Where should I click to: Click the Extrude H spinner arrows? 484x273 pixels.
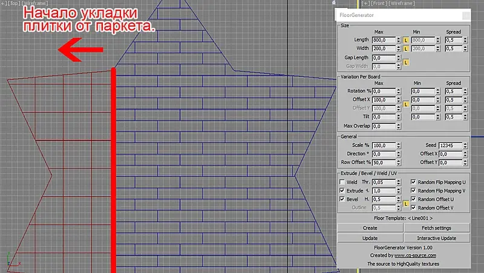point(399,191)
